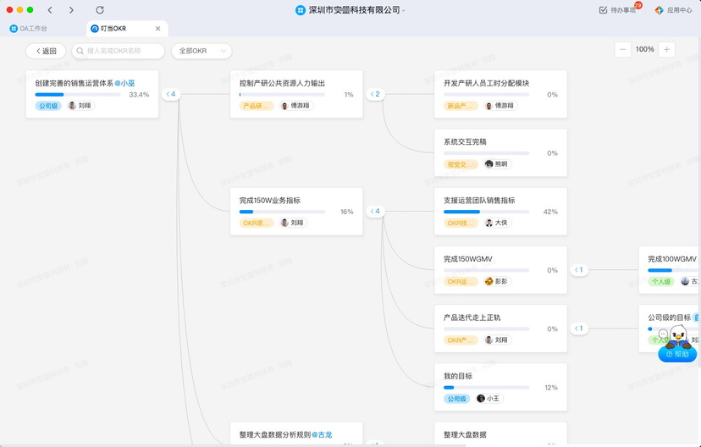
Task: Click the back navigation arrow in title bar
Action: (x=50, y=10)
